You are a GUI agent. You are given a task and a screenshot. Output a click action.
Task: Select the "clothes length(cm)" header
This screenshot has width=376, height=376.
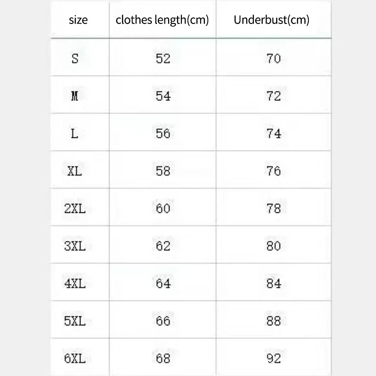point(162,20)
